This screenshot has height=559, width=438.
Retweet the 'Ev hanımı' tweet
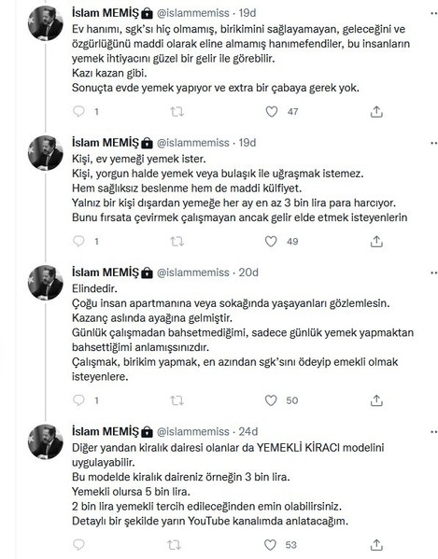point(177,112)
